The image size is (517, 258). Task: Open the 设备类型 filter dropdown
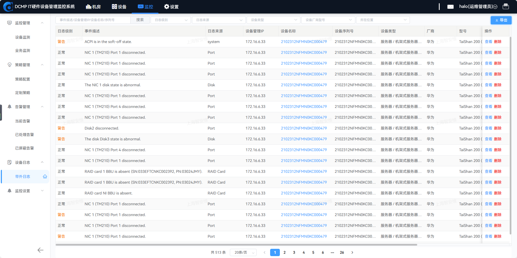[273, 20]
